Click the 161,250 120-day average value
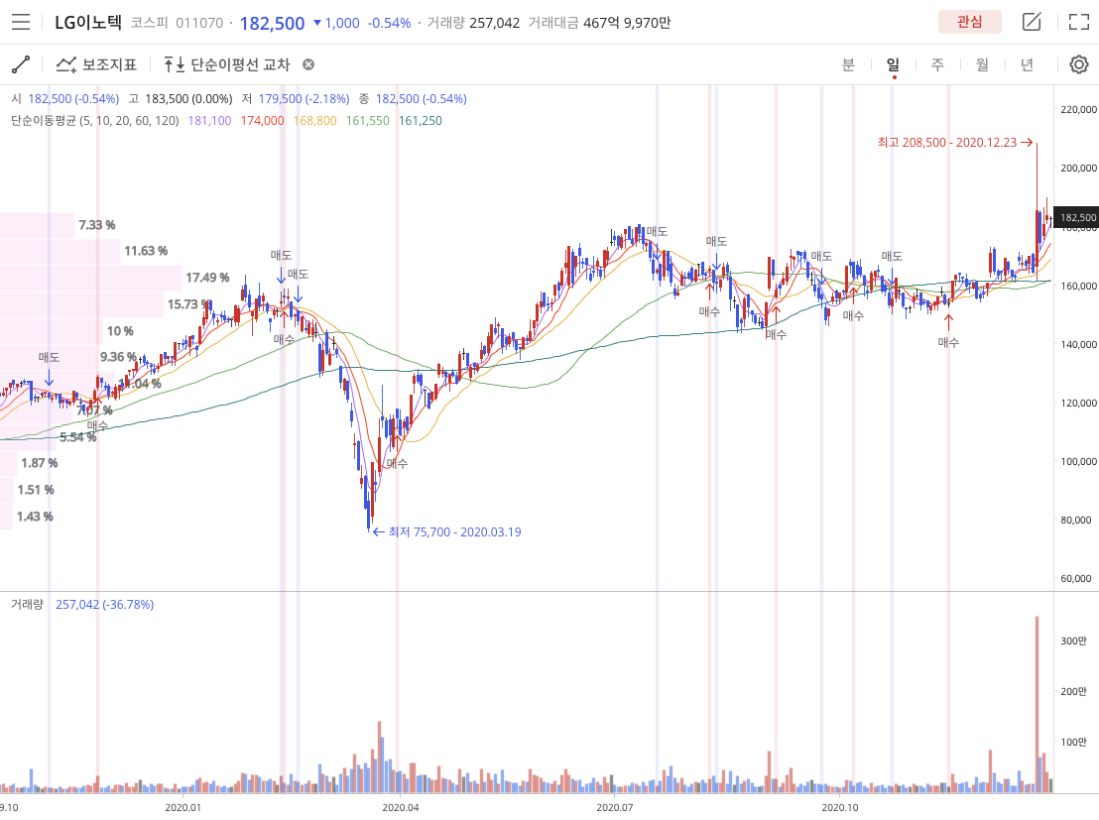This screenshot has height=820, width=1099. [x=421, y=121]
